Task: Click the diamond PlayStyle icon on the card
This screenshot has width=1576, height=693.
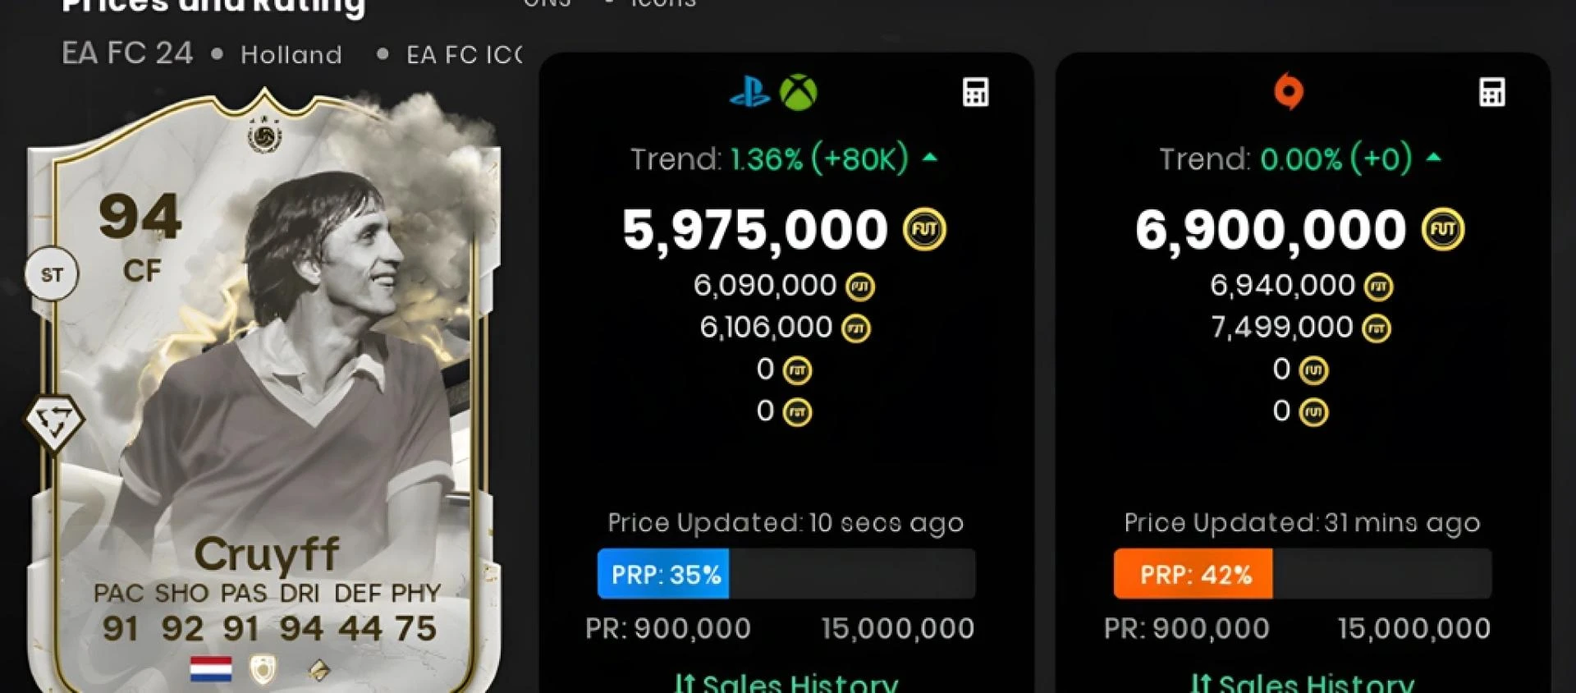Action: tap(54, 423)
